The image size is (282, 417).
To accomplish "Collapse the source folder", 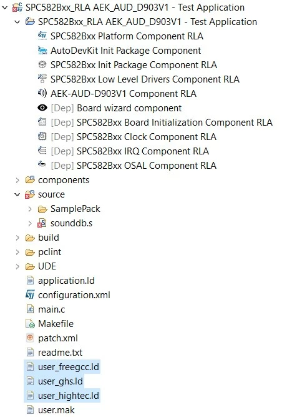I will (17, 194).
